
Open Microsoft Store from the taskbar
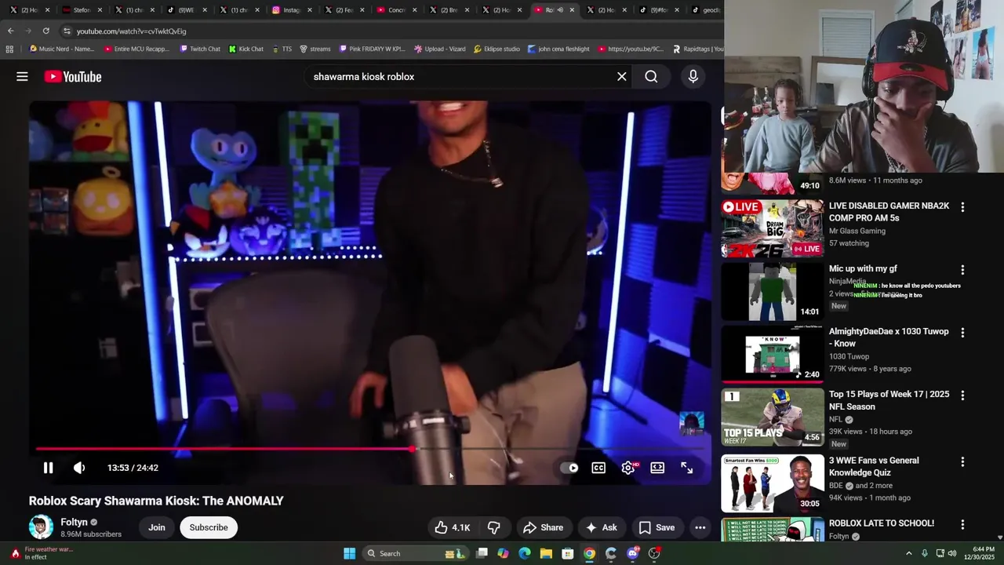pos(568,553)
